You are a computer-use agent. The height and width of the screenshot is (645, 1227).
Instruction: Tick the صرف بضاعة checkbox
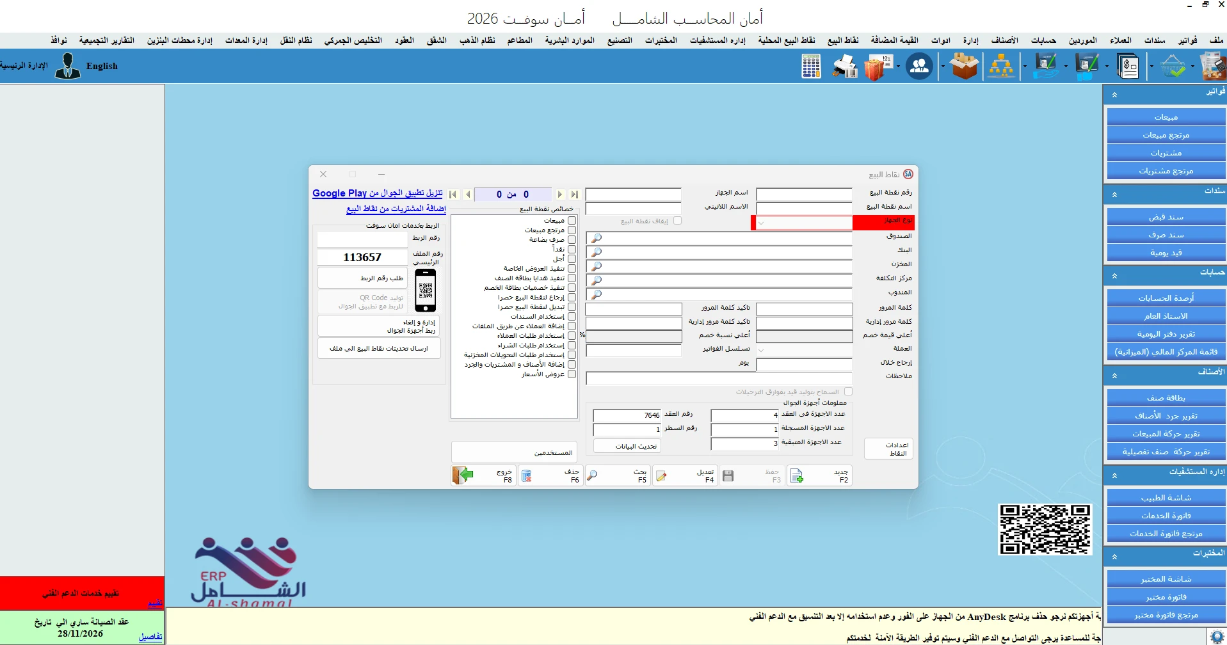[572, 240]
